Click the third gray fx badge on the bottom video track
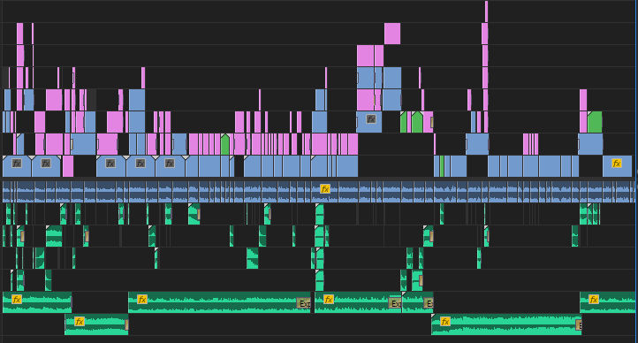 [x=110, y=164]
